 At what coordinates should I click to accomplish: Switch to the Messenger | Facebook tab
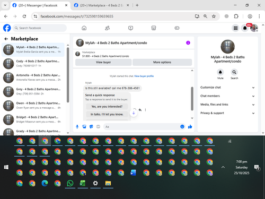click(40, 5)
